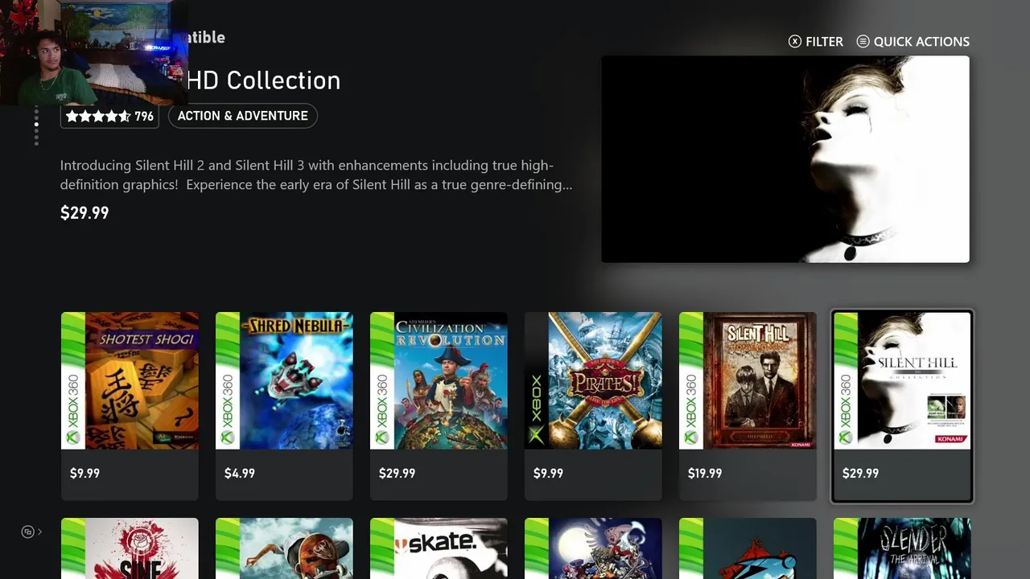Image resolution: width=1030 pixels, height=579 pixels.
Task: Select the skateboarder game tile in bottom row
Action: pyautogui.click(x=284, y=548)
